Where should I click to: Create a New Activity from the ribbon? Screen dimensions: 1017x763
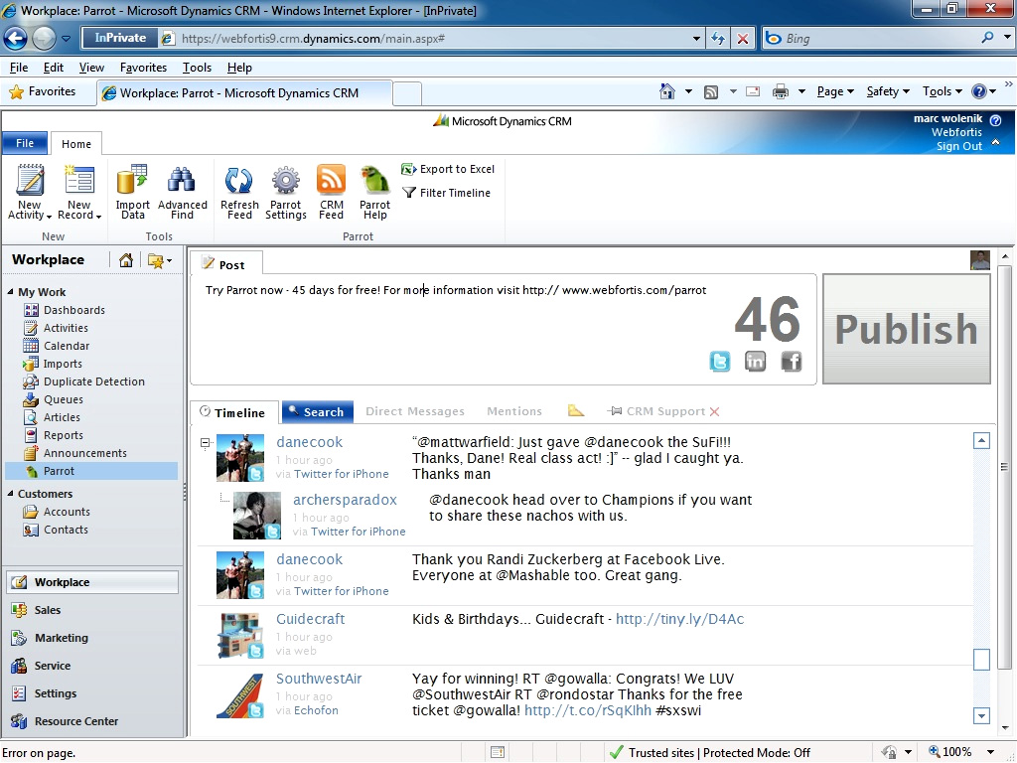click(30, 192)
